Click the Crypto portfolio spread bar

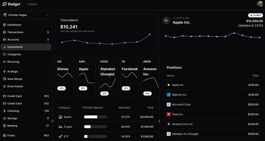coord(95,127)
